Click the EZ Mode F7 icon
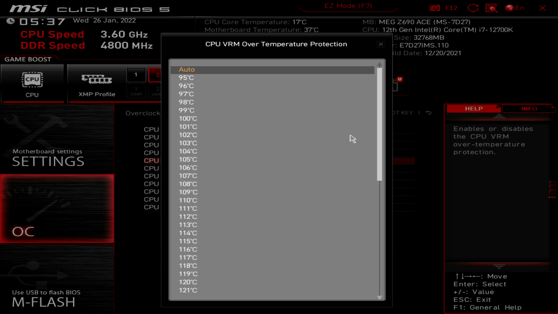 [348, 6]
